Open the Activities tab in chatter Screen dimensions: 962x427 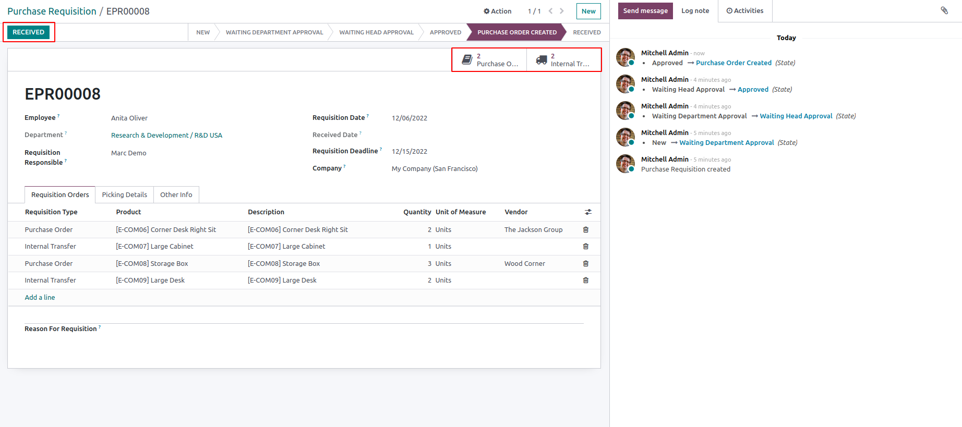[x=744, y=11]
